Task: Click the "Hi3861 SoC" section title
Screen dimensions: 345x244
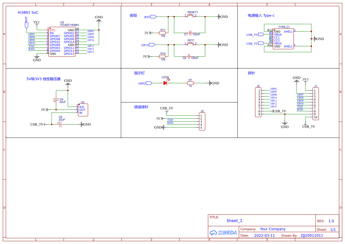Action: [28, 12]
